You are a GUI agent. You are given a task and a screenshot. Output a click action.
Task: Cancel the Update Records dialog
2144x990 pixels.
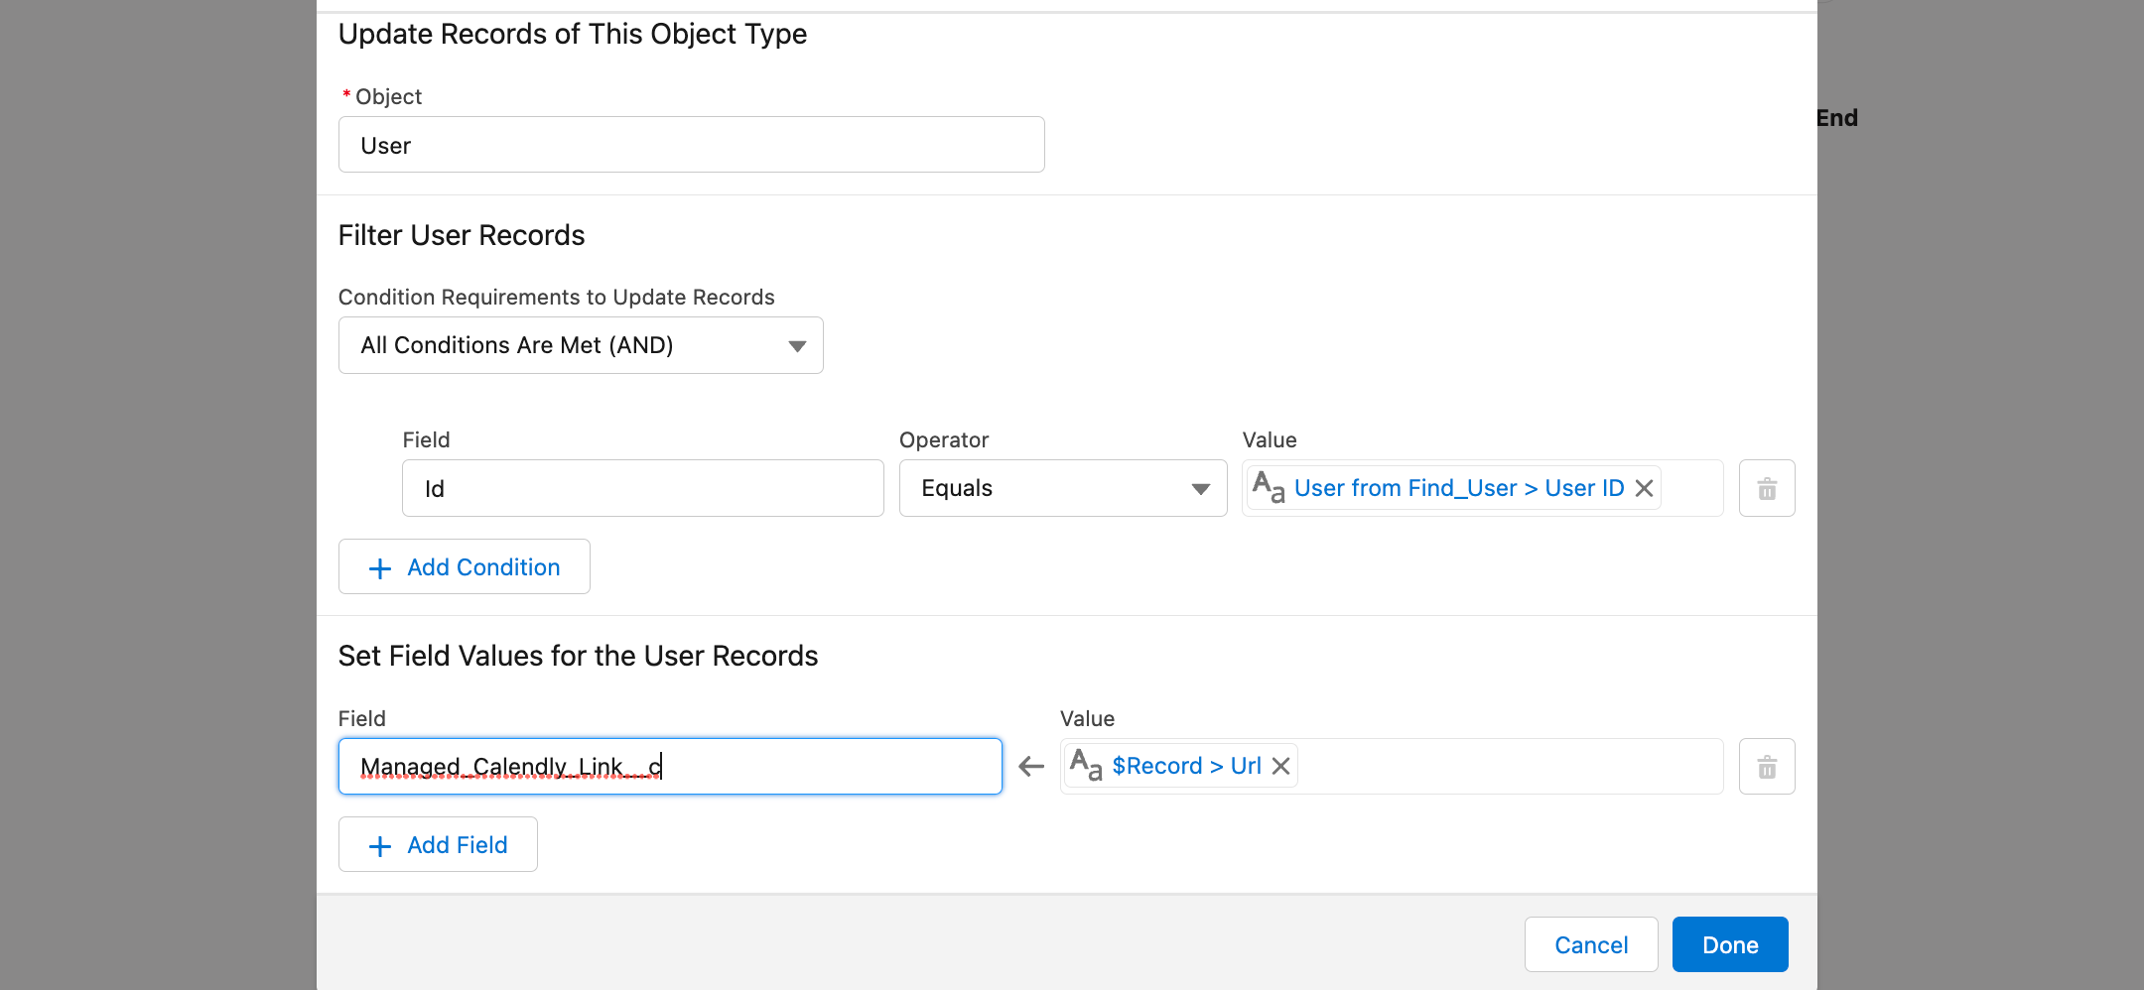tap(1590, 944)
